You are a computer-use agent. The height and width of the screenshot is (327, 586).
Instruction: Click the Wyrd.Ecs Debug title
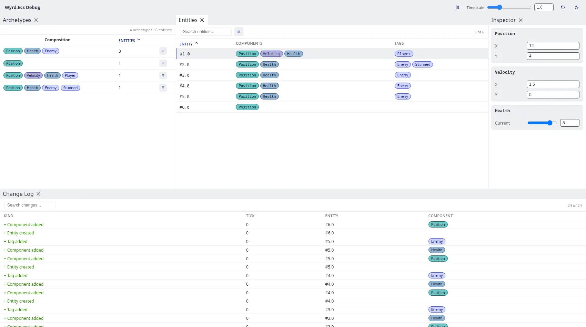[x=22, y=7]
